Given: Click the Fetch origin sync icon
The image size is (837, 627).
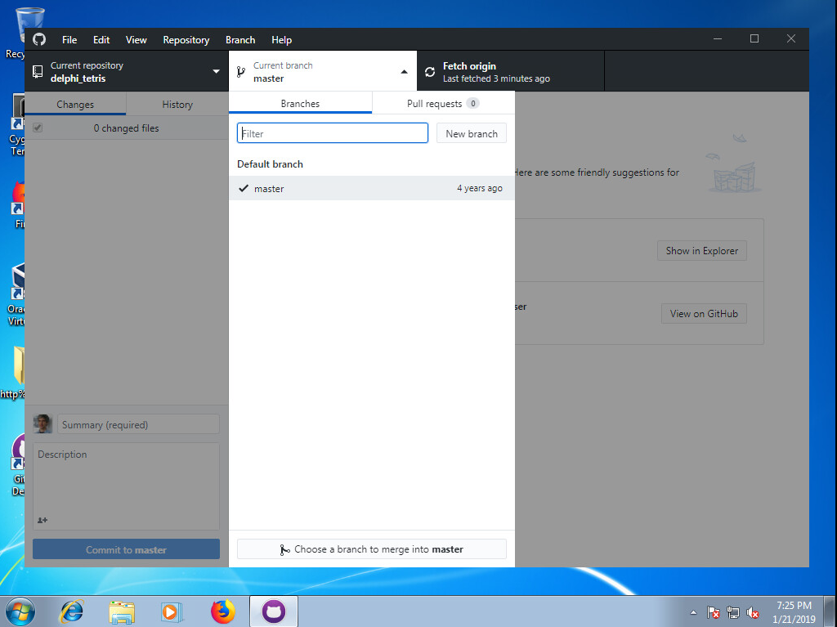Looking at the screenshot, I should point(430,72).
